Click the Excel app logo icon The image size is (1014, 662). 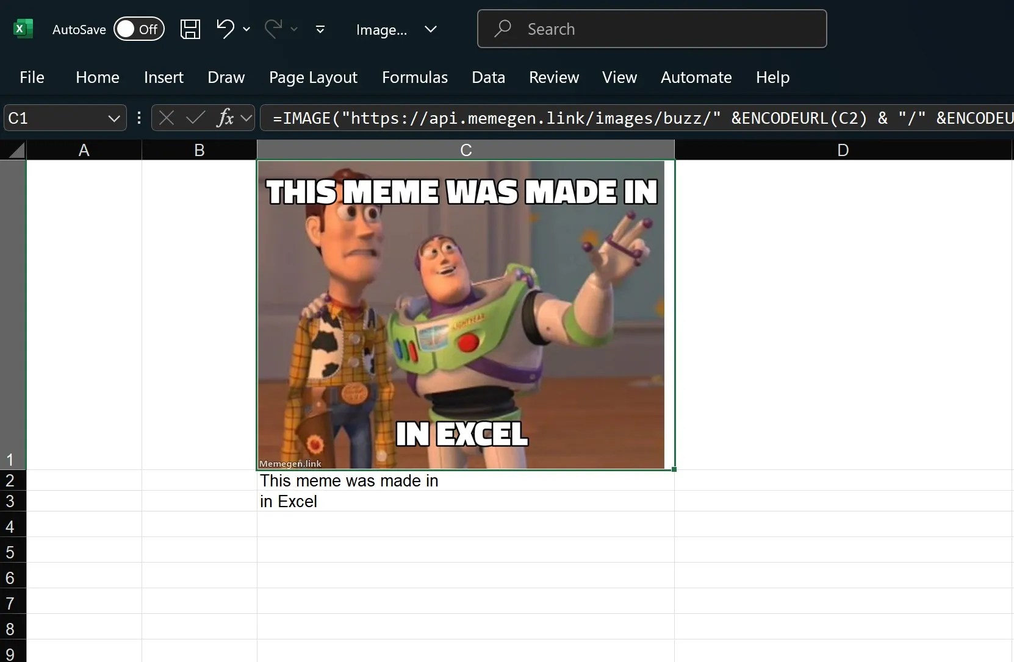(23, 29)
